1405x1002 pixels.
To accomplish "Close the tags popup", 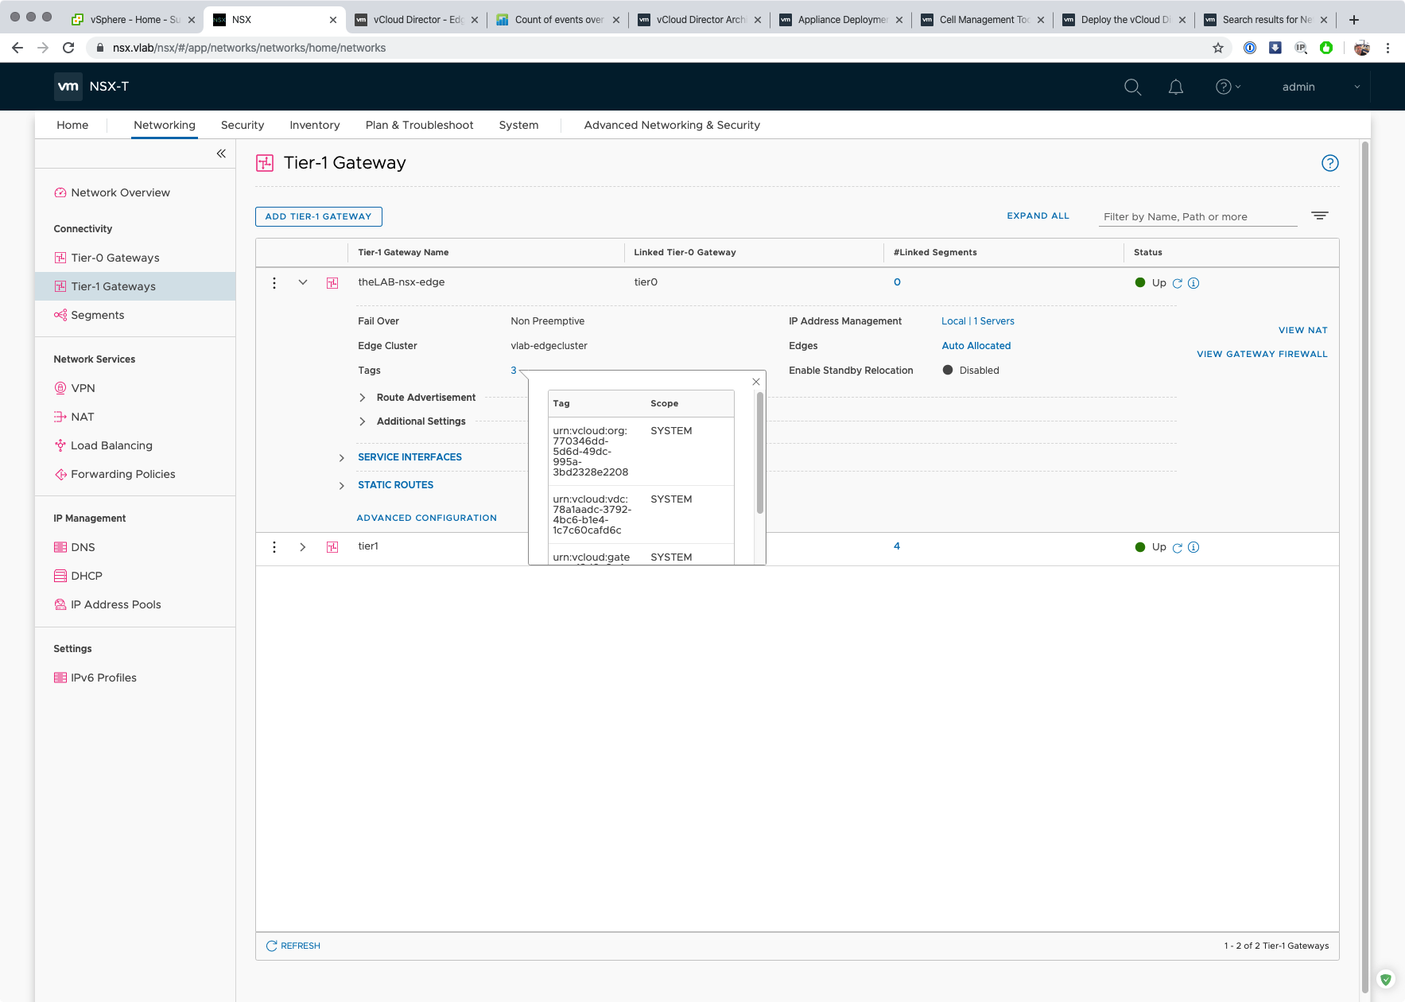I will click(756, 382).
